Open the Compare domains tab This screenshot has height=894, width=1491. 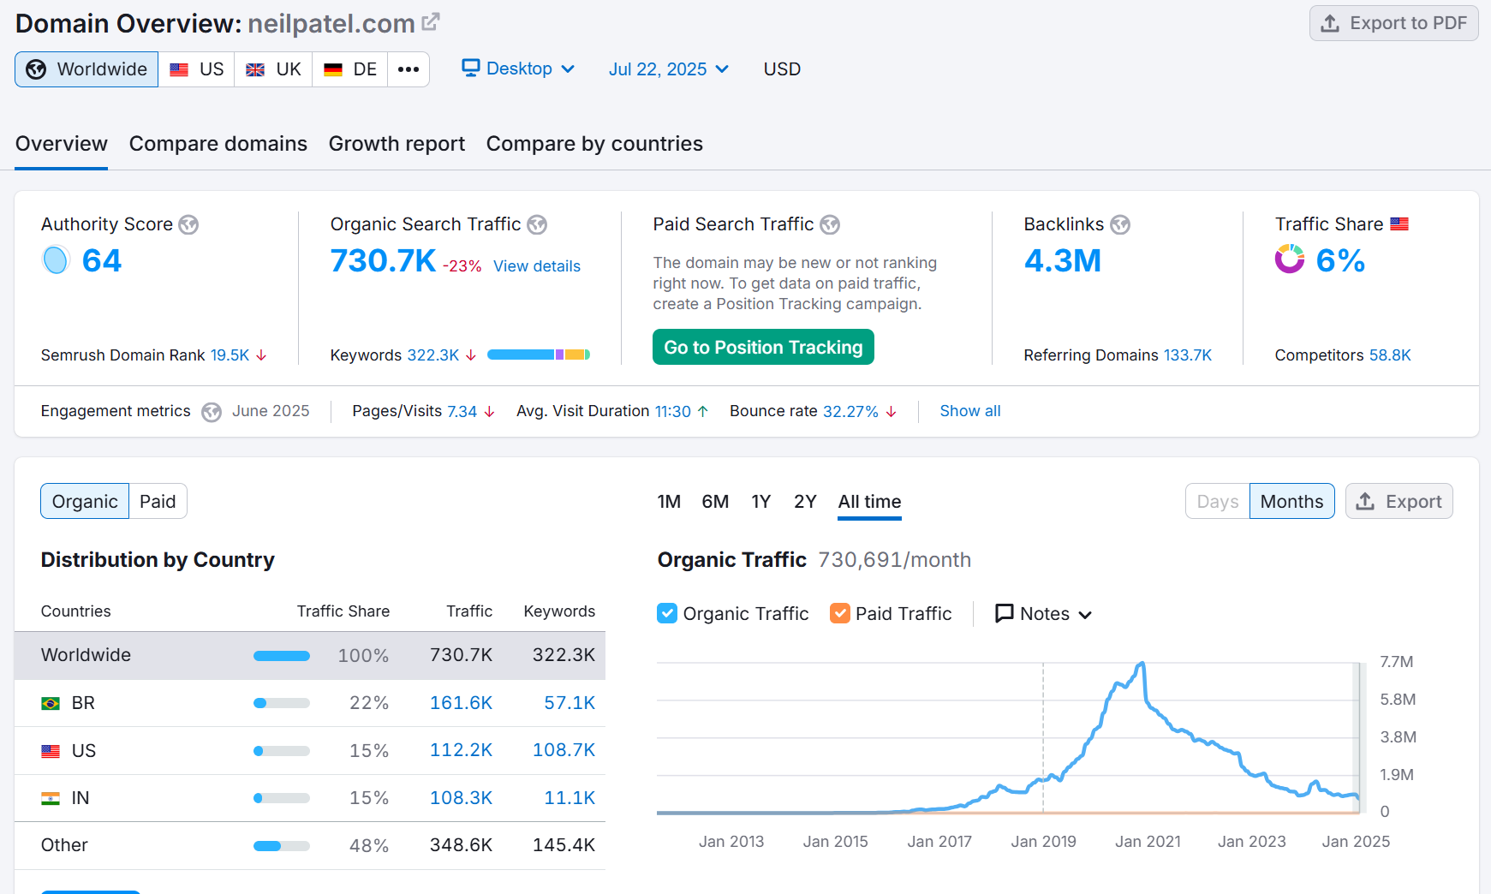click(218, 144)
